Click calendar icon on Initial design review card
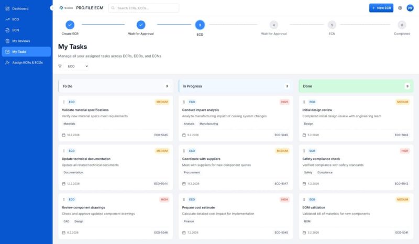The image size is (419, 244). [304, 135]
